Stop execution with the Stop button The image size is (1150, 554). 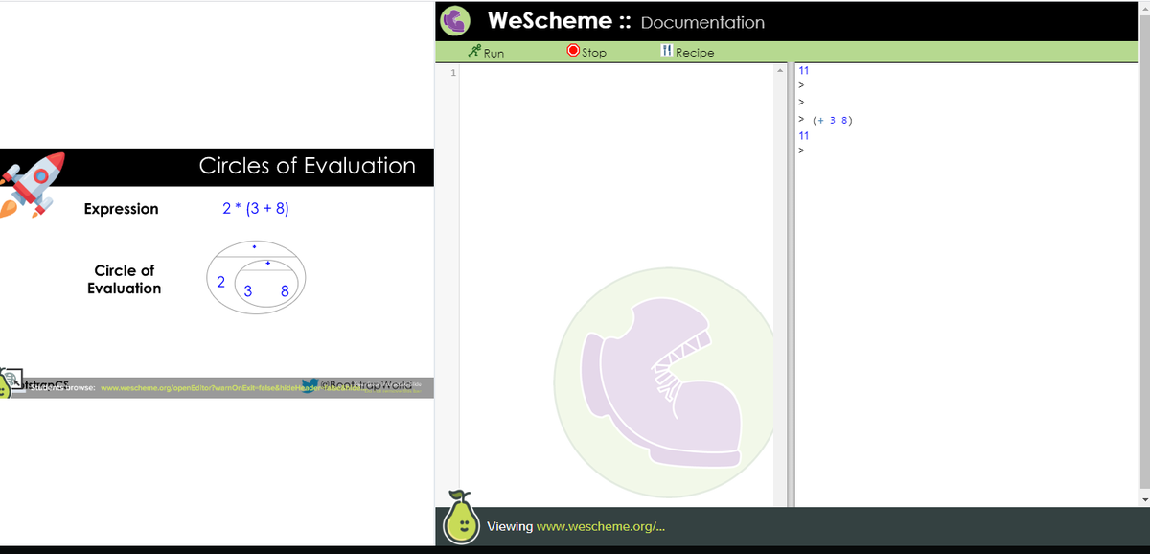pos(586,52)
